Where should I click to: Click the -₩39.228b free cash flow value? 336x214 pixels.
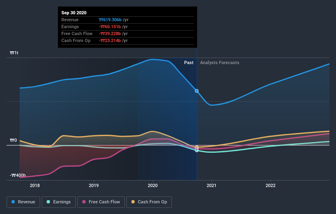(x=110, y=33)
